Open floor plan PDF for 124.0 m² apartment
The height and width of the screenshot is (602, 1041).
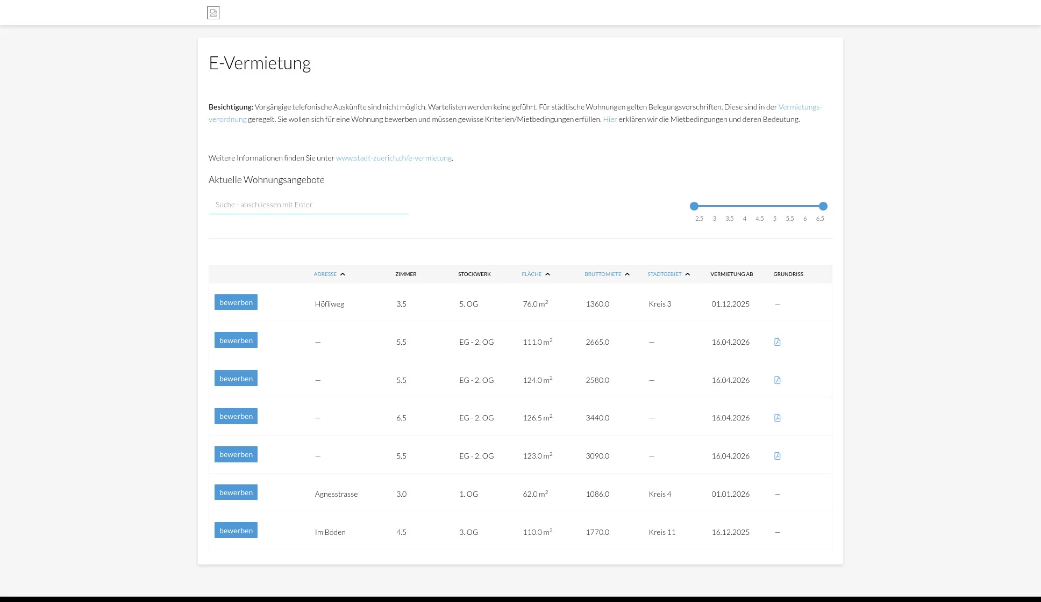pos(777,380)
